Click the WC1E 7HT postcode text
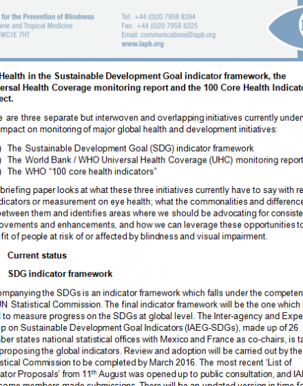This screenshot has width=303, height=386. [15, 34]
